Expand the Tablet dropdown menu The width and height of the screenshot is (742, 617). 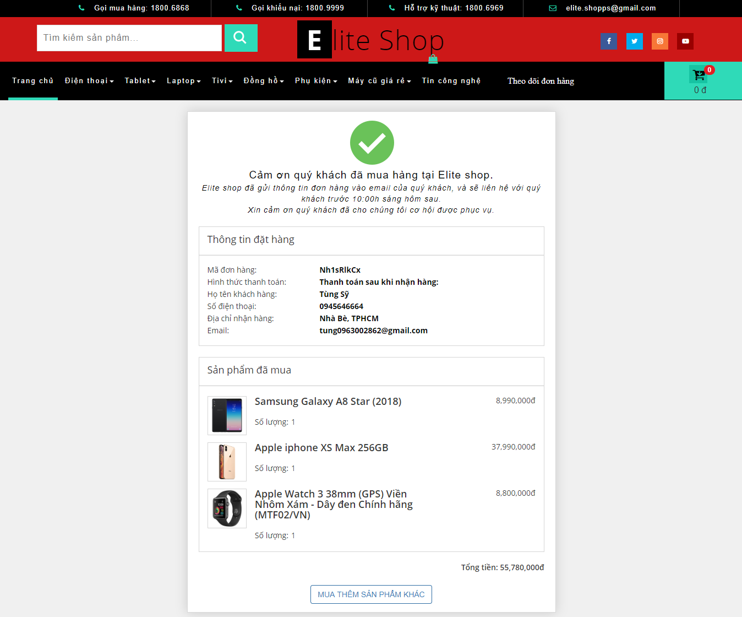(140, 80)
